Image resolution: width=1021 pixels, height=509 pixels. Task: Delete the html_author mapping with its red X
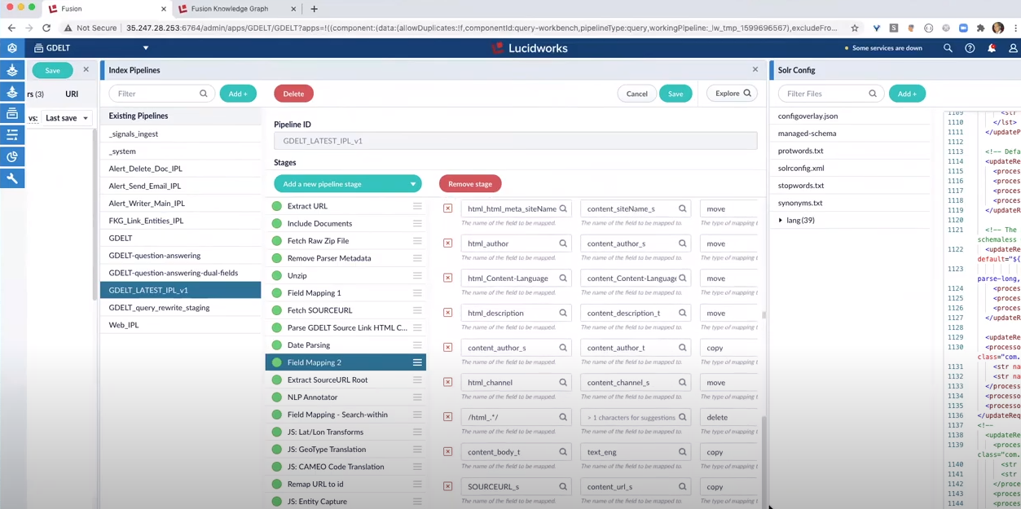[447, 243]
